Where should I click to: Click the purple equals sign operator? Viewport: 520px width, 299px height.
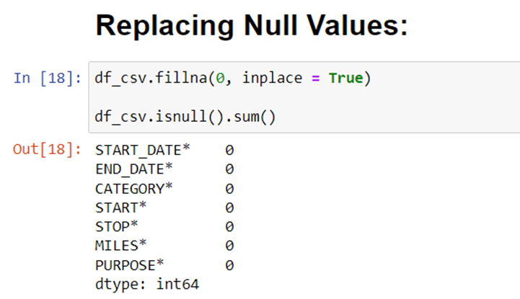[315, 79]
